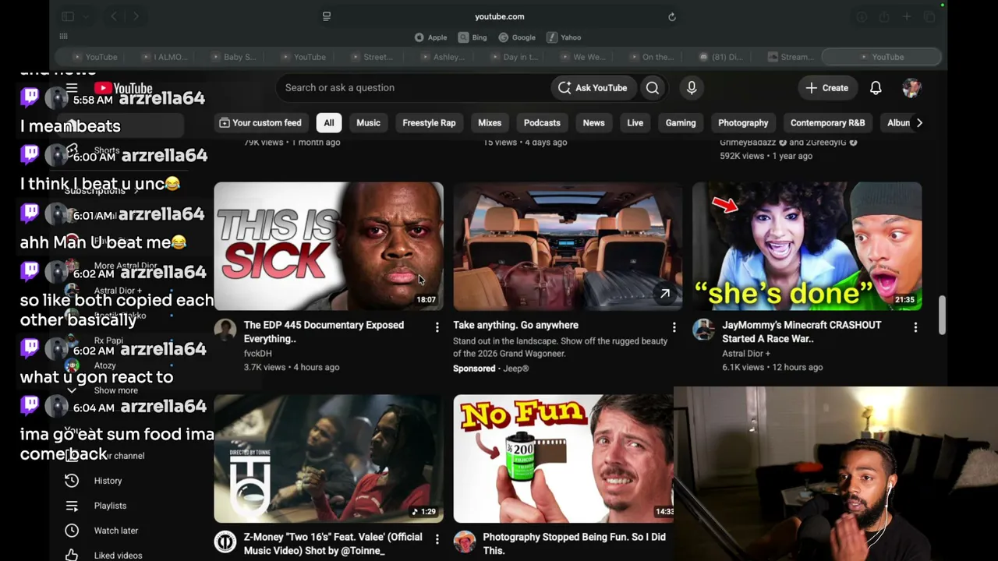The image size is (998, 561).
Task: Select the Gaming filter chip
Action: 681,123
